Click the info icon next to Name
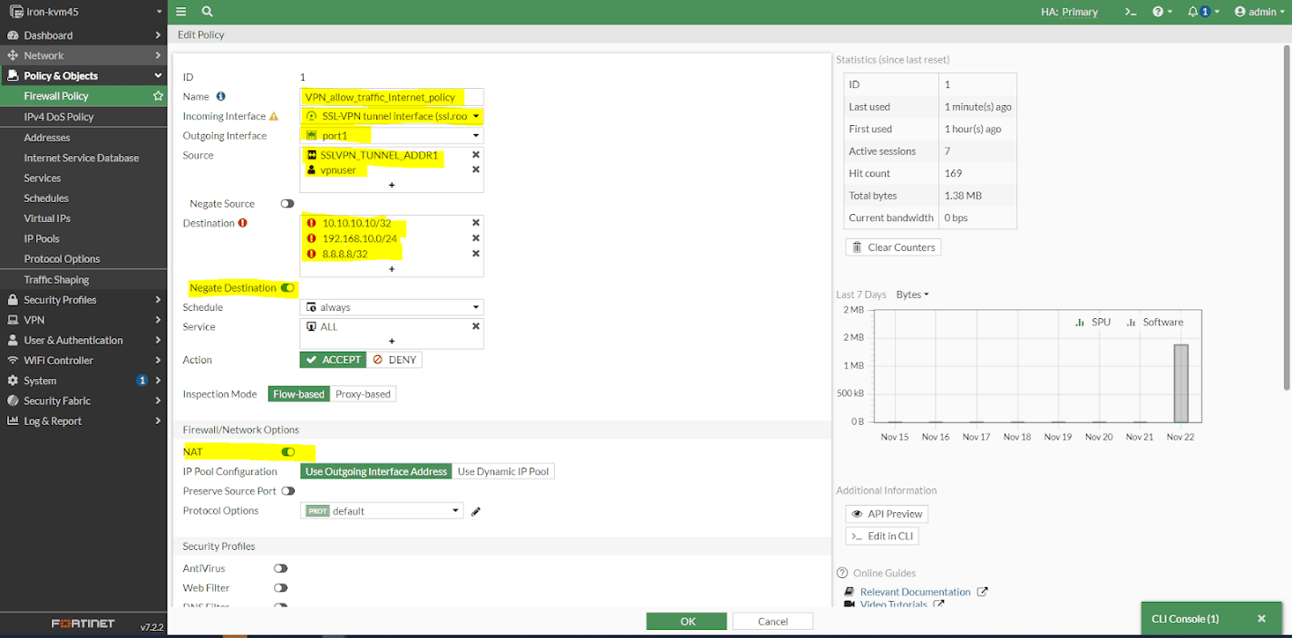Screen dimensions: 1292x638 (220, 96)
